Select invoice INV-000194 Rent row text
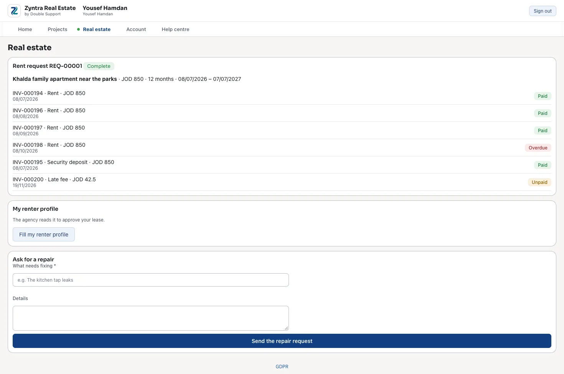564x374 pixels. pos(49,93)
